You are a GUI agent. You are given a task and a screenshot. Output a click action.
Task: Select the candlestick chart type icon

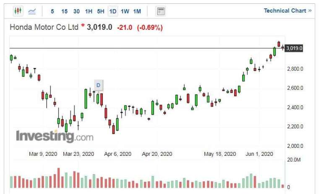coord(18,11)
